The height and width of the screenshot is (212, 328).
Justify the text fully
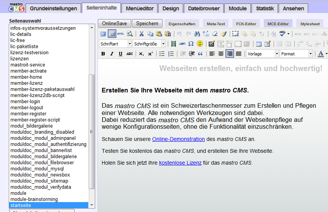pos(239,54)
